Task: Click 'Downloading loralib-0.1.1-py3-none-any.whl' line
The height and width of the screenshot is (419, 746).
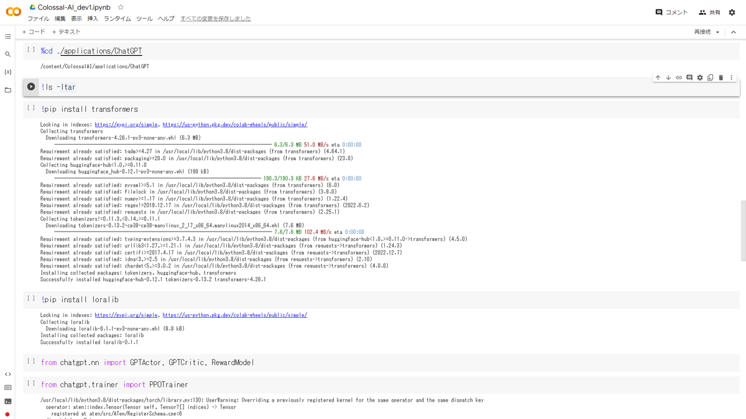Action: click(x=115, y=329)
